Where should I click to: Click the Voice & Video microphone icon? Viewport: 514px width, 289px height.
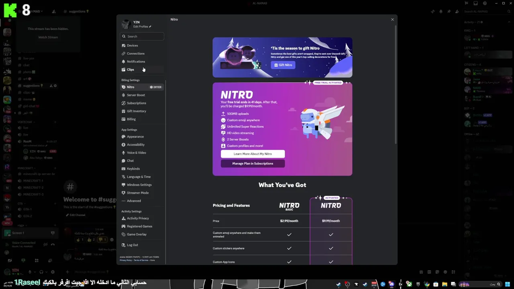[x=123, y=153]
